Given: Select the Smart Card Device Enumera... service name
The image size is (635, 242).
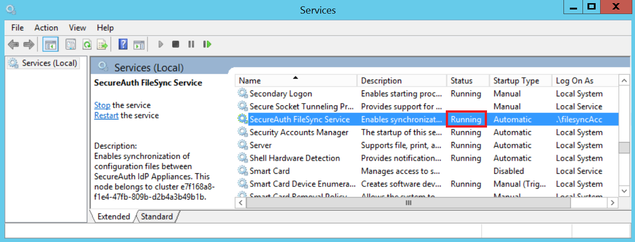Looking at the screenshot, I should [302, 184].
